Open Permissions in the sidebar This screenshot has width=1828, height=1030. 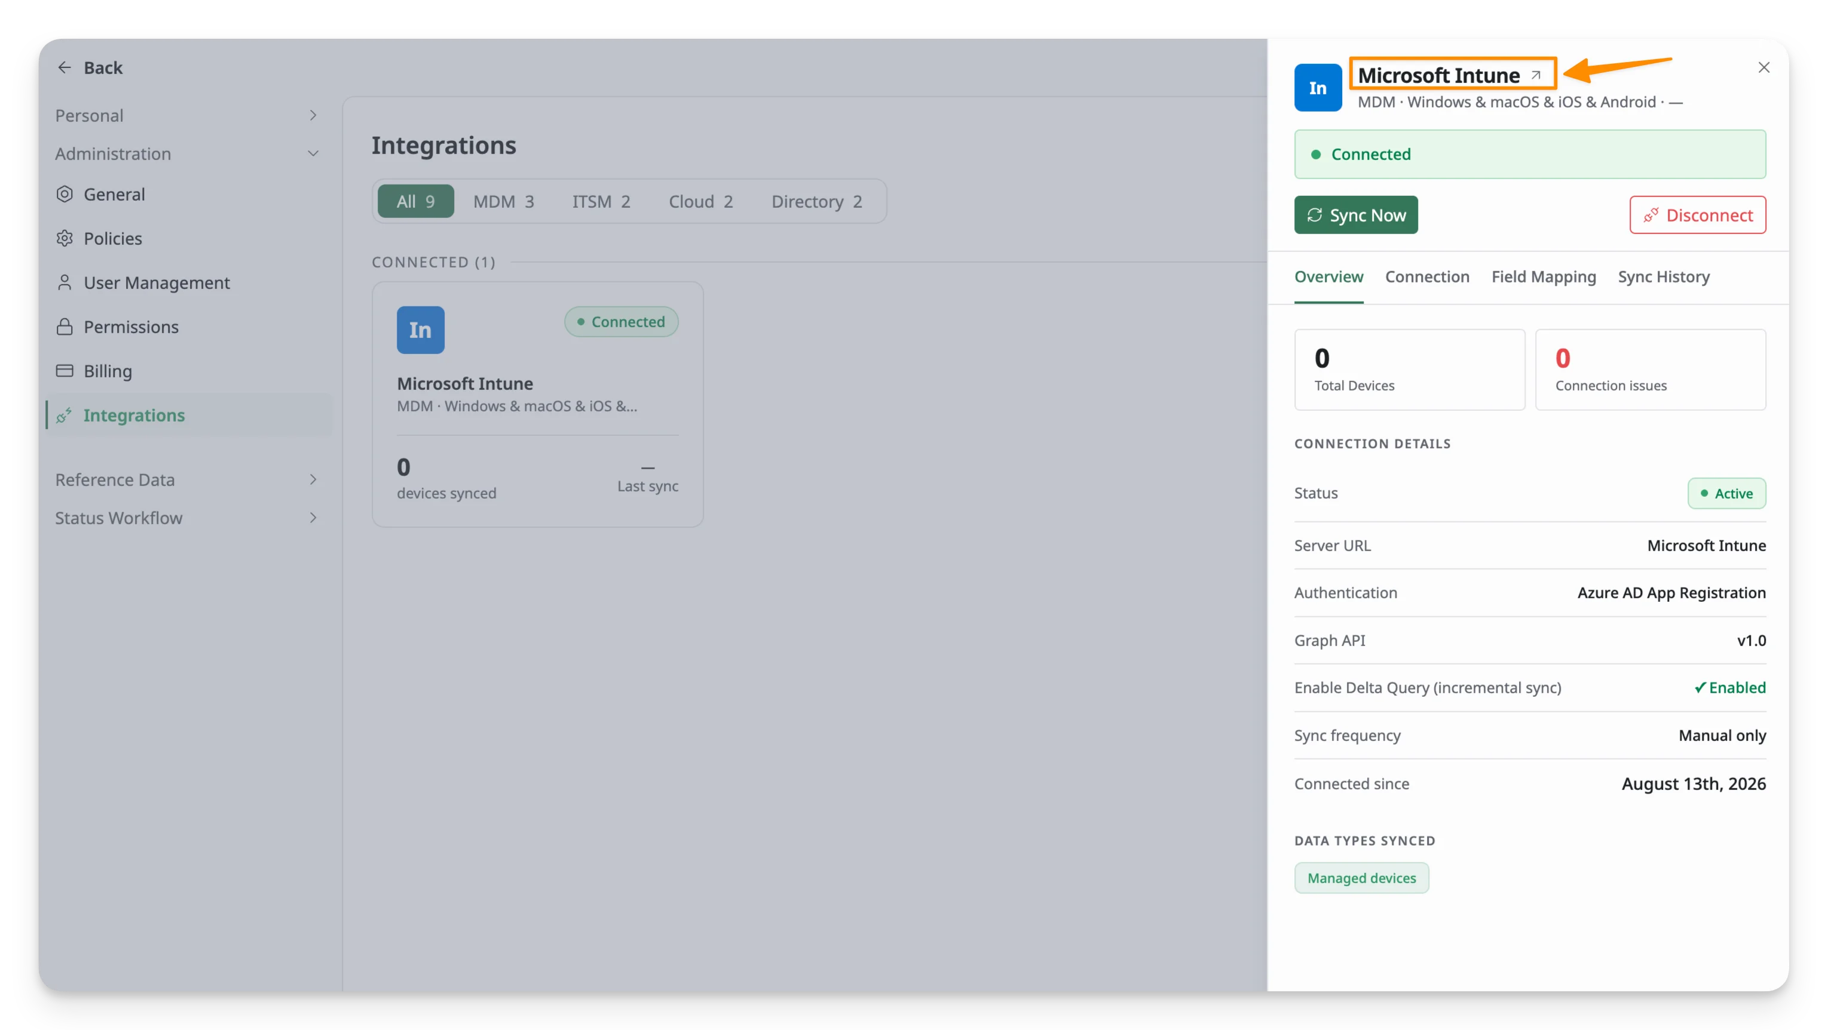point(189,327)
